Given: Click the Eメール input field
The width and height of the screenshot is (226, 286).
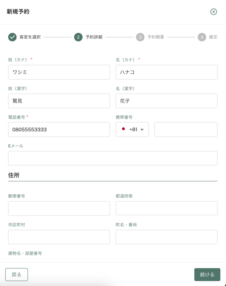Looking at the screenshot, I should point(113,158).
